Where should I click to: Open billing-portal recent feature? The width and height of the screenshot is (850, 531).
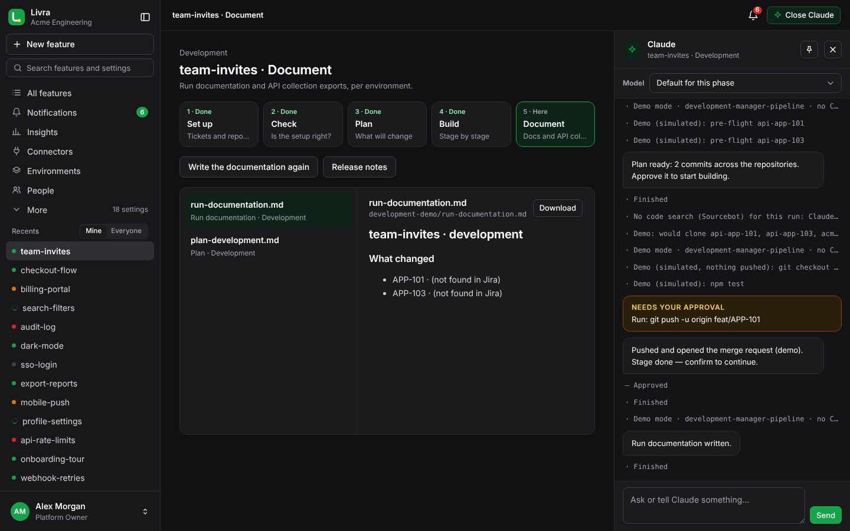(80, 289)
